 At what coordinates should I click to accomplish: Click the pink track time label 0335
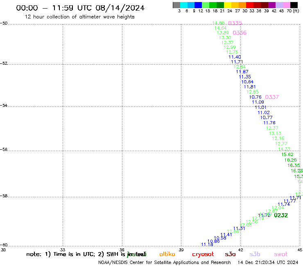(235, 23)
